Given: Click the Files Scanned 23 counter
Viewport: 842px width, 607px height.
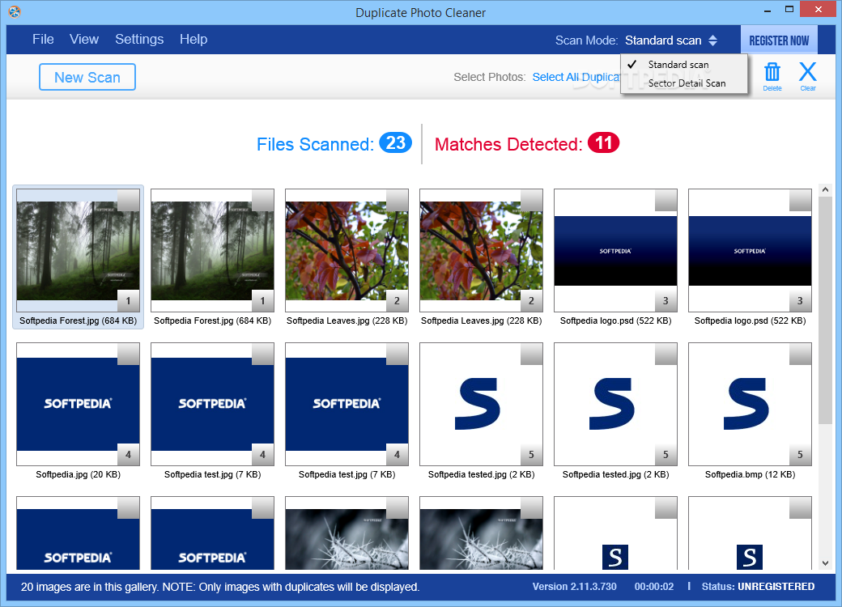Looking at the screenshot, I should tap(395, 142).
